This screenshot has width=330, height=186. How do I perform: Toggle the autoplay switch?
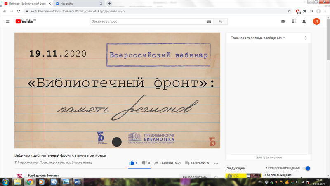(x=306, y=168)
